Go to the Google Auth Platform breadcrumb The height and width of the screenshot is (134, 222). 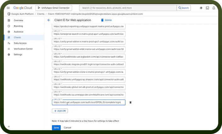click(x=22, y=14)
